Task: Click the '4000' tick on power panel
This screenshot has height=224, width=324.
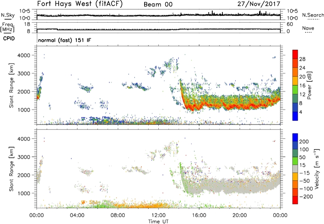Action: [24, 55]
